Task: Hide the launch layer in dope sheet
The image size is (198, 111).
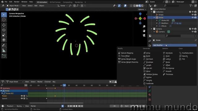Action: pos(22,99)
